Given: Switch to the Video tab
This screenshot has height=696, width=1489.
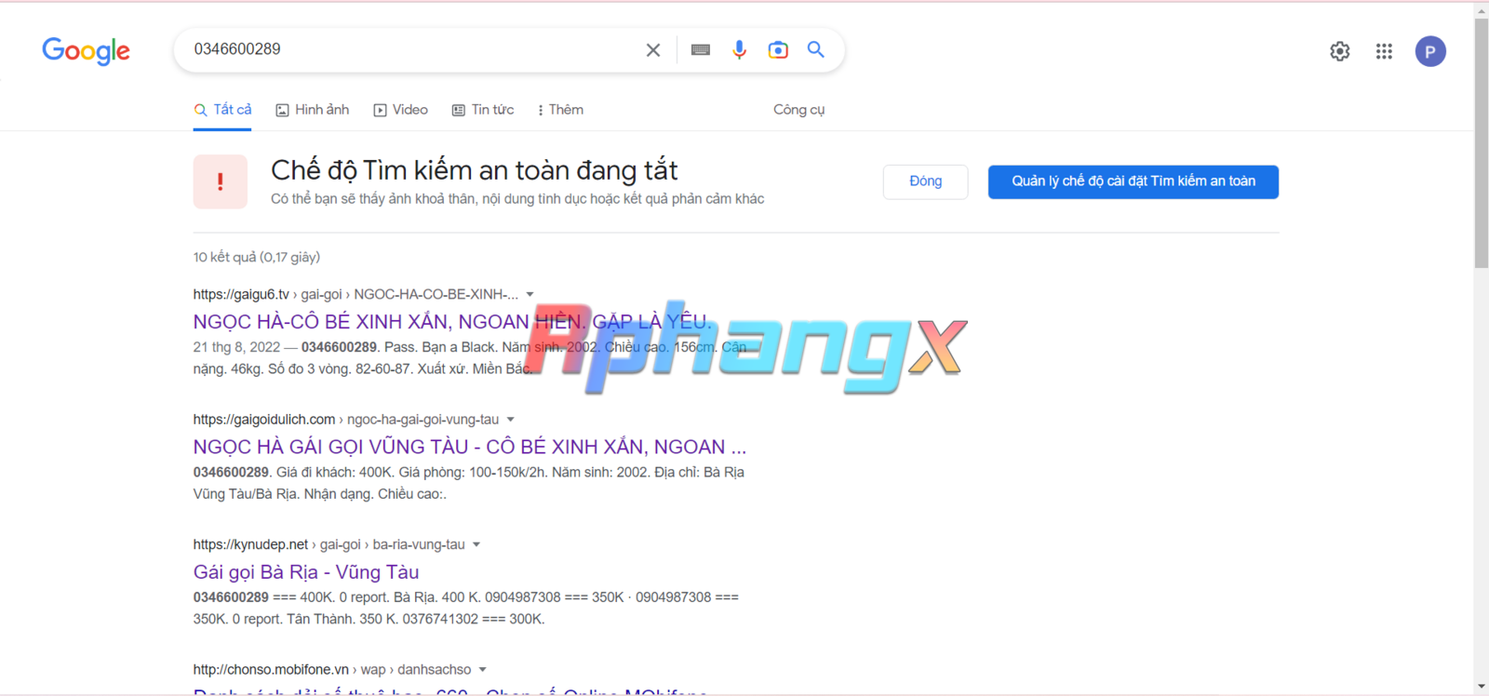Looking at the screenshot, I should (x=401, y=110).
